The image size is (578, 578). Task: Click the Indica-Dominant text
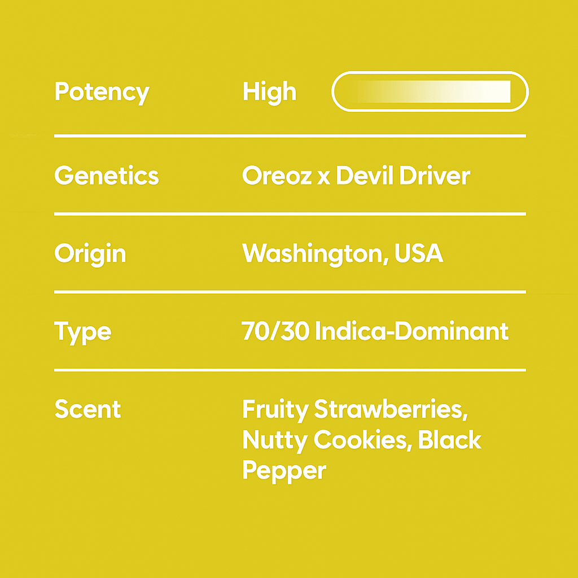point(411,331)
